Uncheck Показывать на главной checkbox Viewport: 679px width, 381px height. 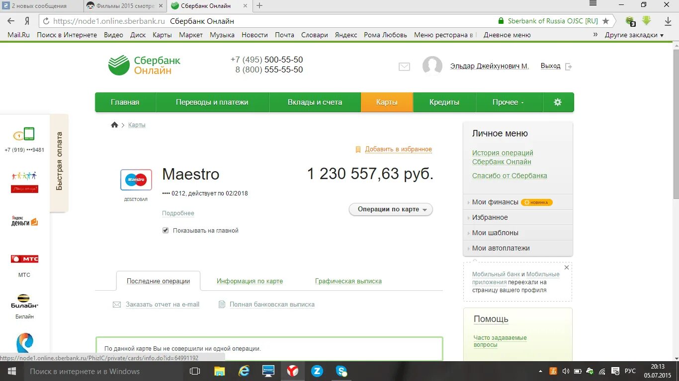pyautogui.click(x=166, y=230)
